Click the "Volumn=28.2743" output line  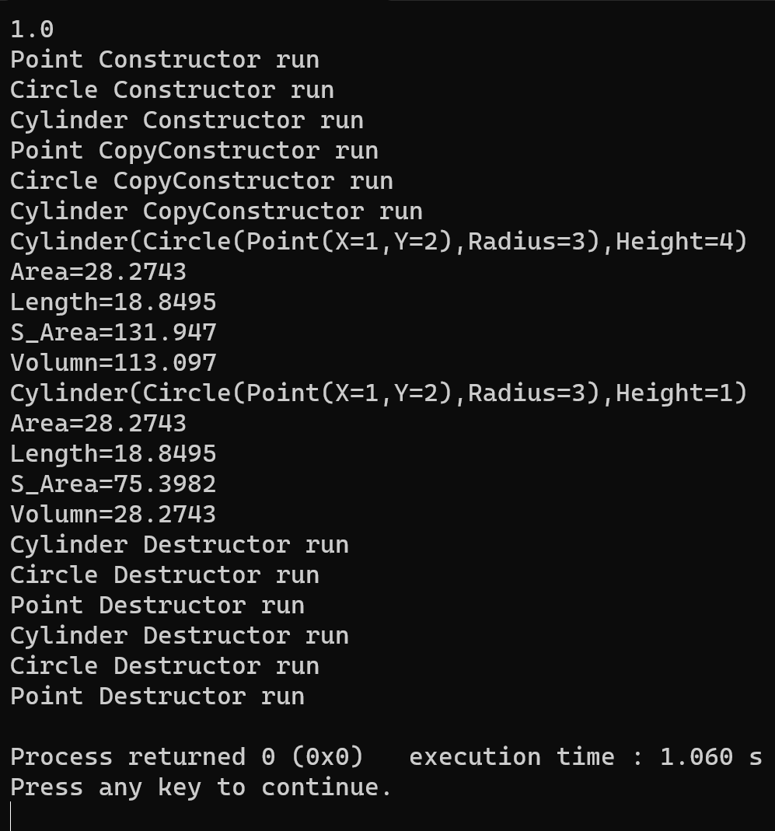click(x=113, y=515)
